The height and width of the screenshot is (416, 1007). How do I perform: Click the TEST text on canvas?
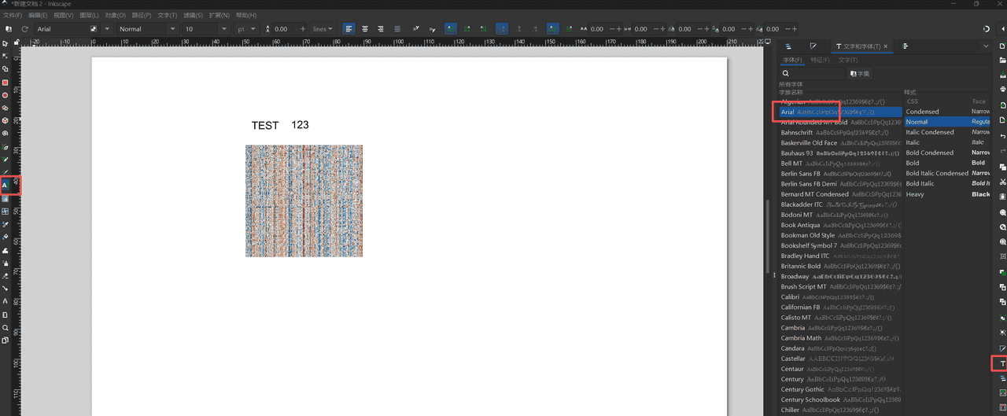coord(265,125)
